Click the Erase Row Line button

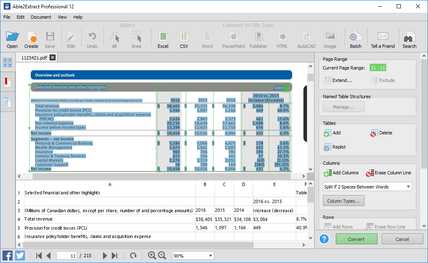(386, 226)
